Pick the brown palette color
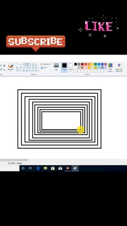 tap(82, 67)
